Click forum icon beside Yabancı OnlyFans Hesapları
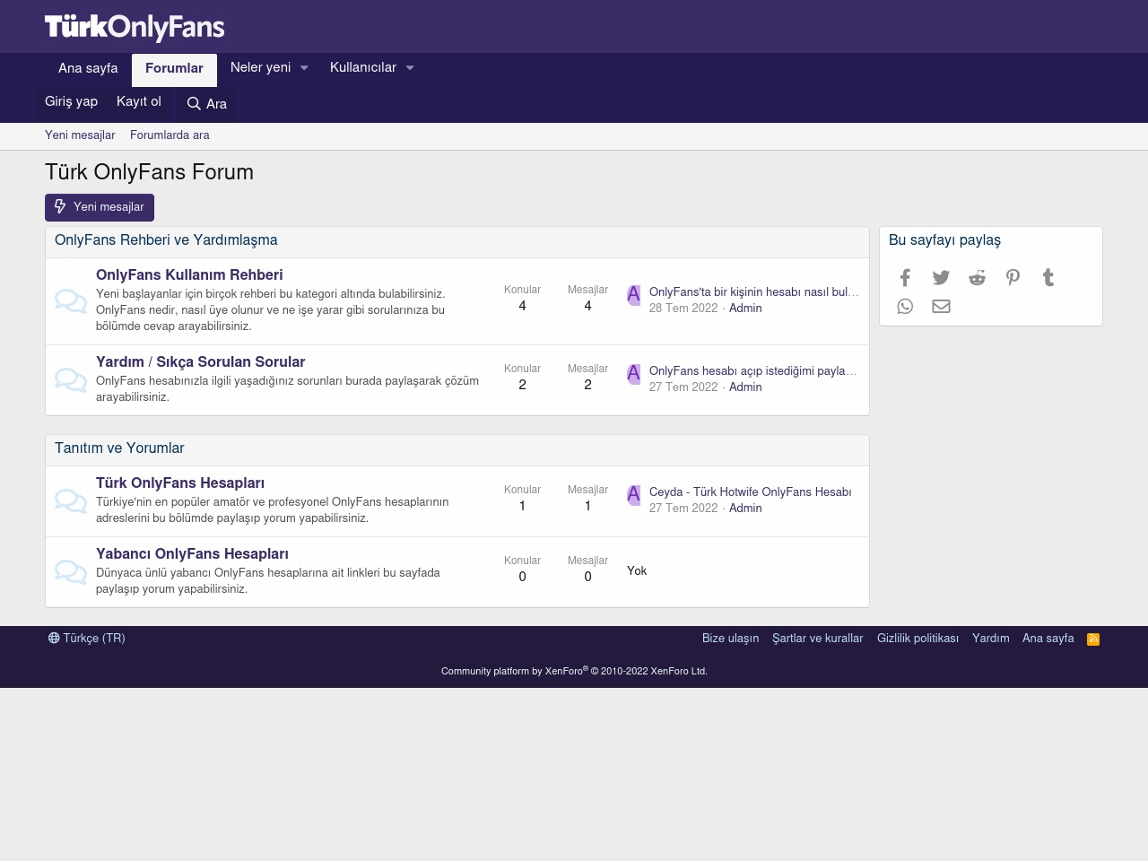This screenshot has width=1148, height=861. click(x=71, y=572)
